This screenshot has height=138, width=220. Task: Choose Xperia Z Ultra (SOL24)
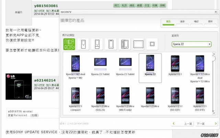click(x=100, y=99)
